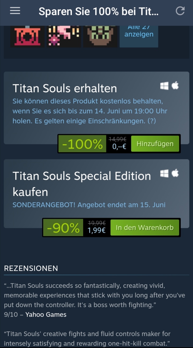Click the -100% discount badge
Screen dimensions: 193x348
tap(83, 144)
